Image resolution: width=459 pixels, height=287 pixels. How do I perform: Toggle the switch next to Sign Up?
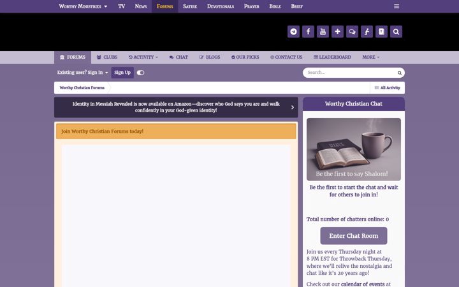click(x=140, y=73)
